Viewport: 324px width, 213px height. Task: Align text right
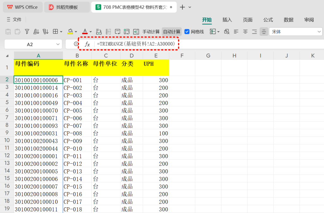click(x=254, y=32)
